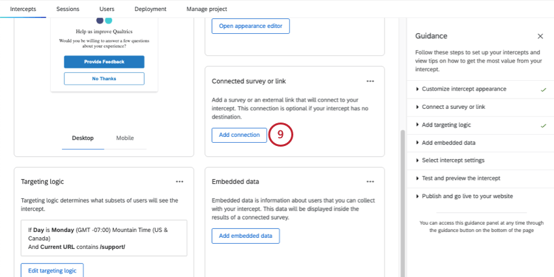Expand Add targeting logic guidance step

[446, 124]
